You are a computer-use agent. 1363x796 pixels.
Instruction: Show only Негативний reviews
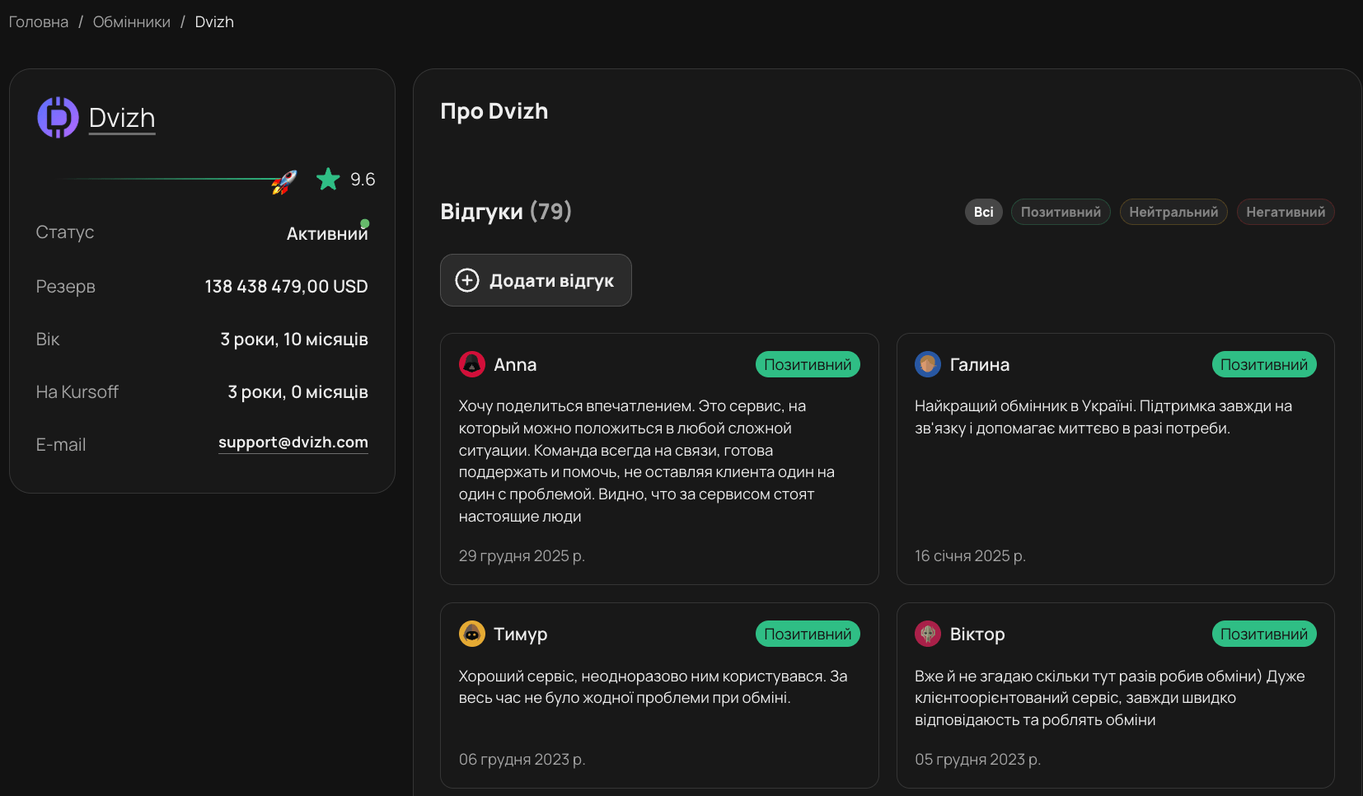pyautogui.click(x=1286, y=212)
